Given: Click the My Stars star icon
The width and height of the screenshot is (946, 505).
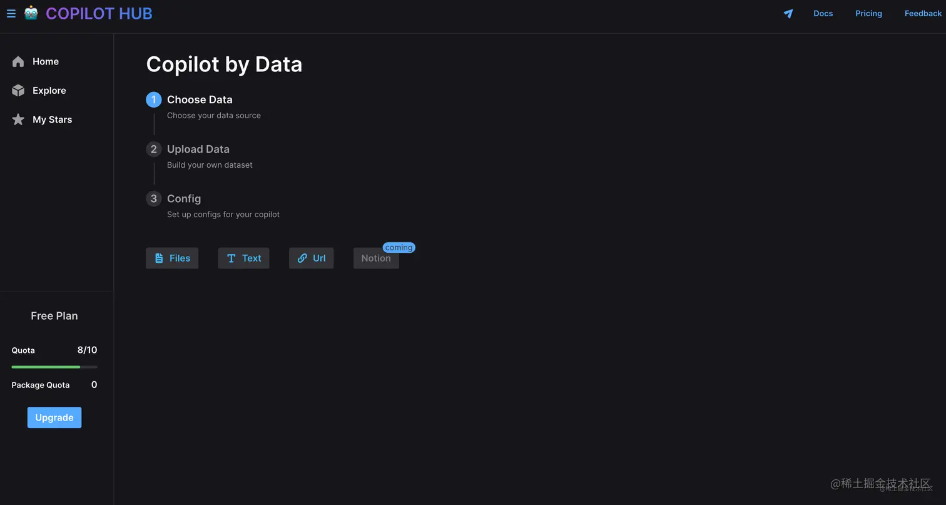Looking at the screenshot, I should [x=18, y=120].
